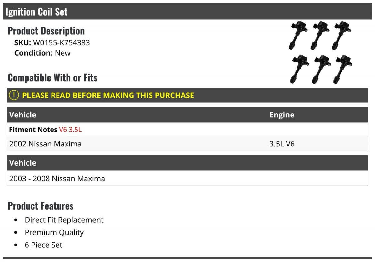Click the Compatible With or Fits heading
This screenshot has height=262, width=375.
52,77
